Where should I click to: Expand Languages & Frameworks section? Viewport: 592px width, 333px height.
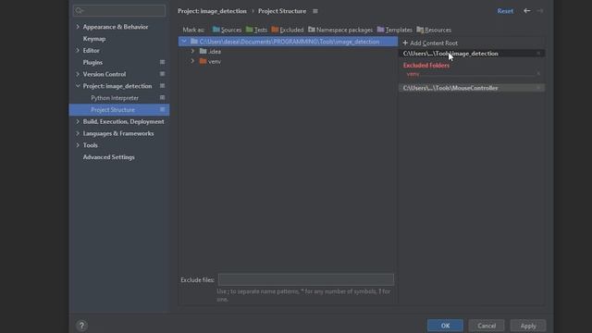(78, 133)
